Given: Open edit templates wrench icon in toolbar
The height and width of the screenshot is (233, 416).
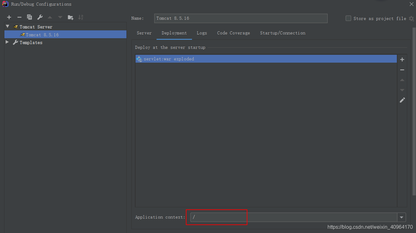Looking at the screenshot, I should pyautogui.click(x=40, y=17).
